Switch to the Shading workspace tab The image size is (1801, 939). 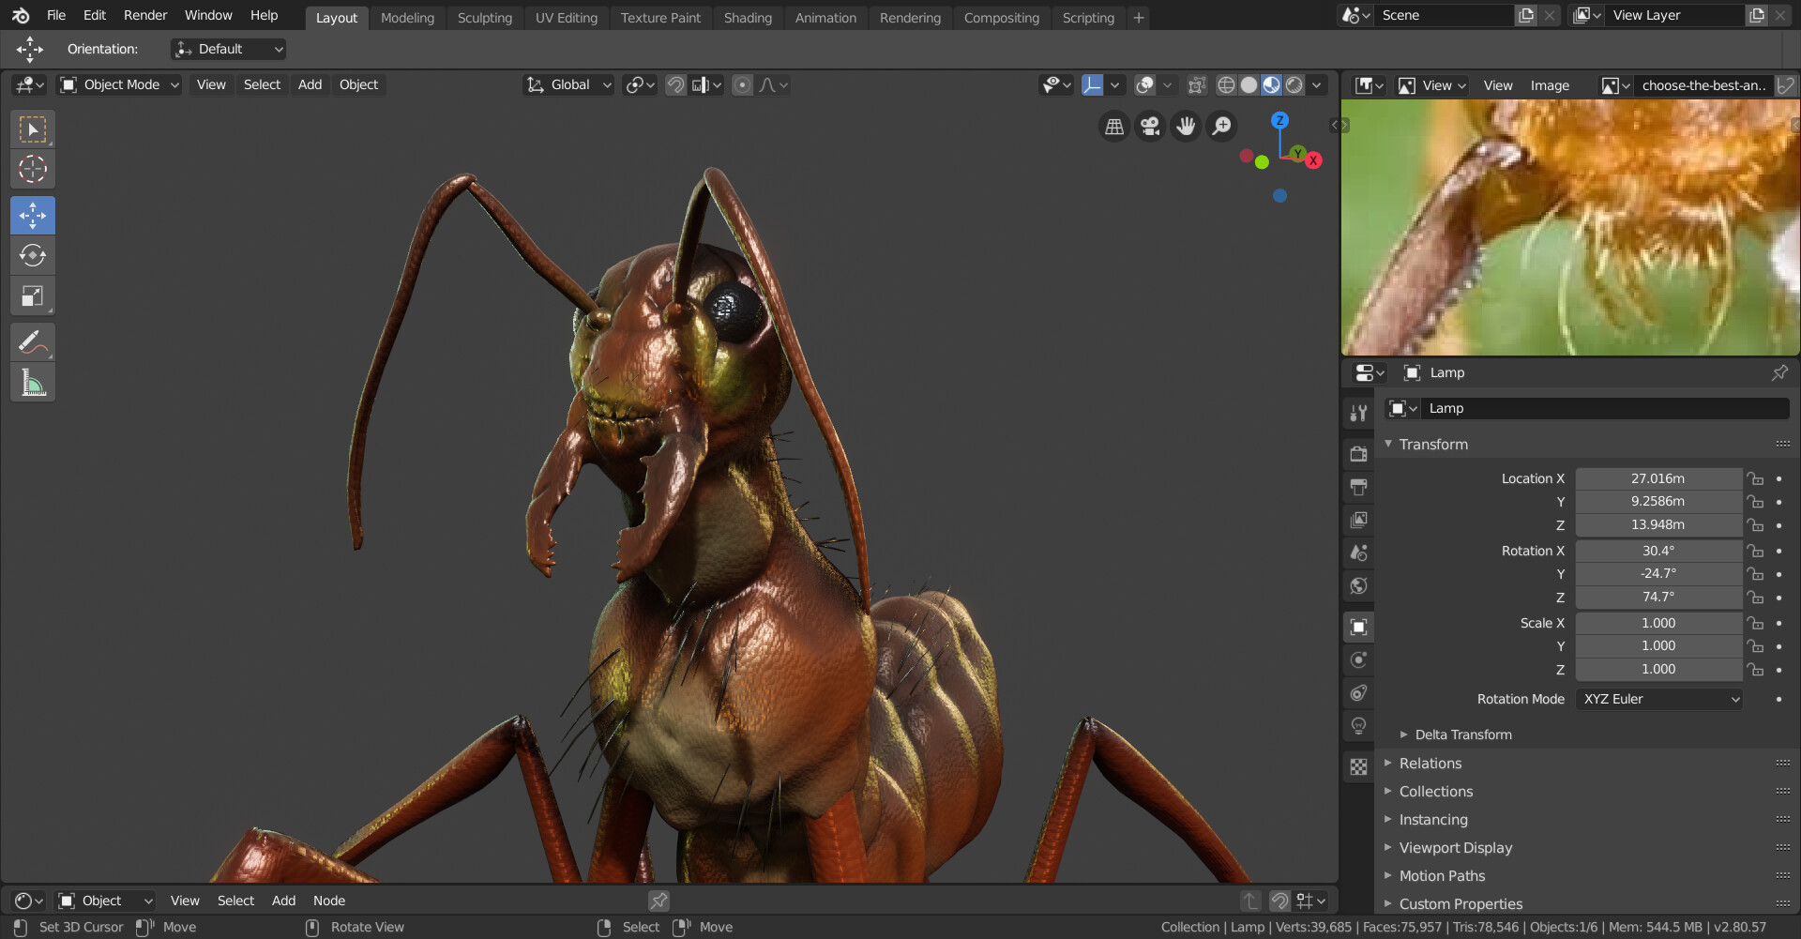click(748, 17)
